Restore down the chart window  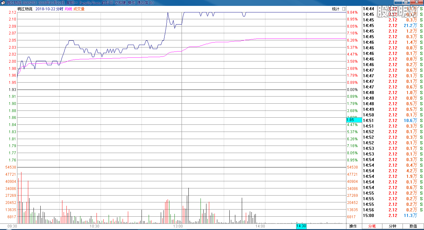coord(405,2)
